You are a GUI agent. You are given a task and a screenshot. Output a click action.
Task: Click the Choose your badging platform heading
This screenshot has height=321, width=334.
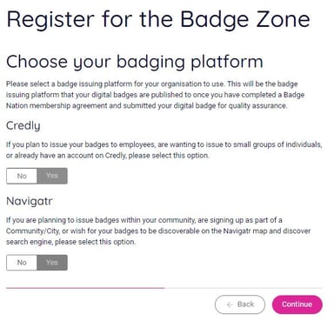pos(135,62)
